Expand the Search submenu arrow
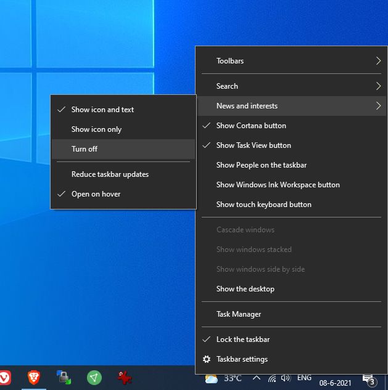The image size is (388, 390). (378, 86)
